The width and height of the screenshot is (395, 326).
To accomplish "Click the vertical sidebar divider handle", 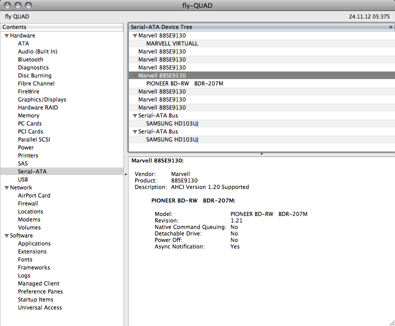I will (126, 173).
